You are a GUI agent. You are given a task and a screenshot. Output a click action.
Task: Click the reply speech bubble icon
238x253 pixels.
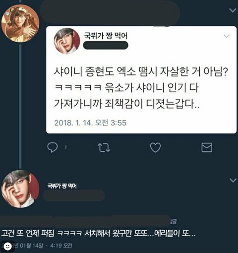[x=53, y=147]
